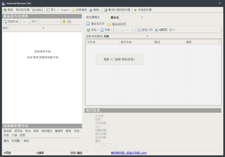Add the 脚本 script method
225x157 pixels.
26,141
